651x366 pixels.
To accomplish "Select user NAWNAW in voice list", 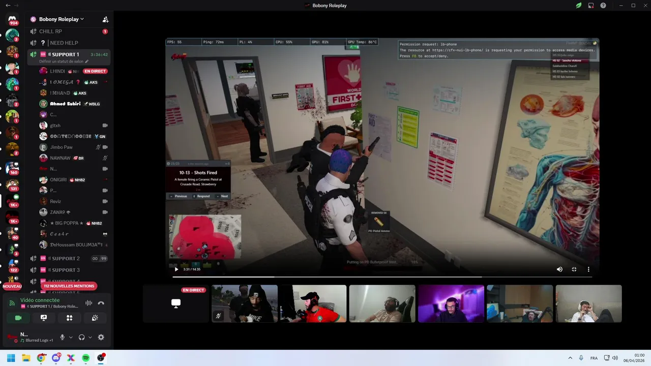I will [74, 158].
